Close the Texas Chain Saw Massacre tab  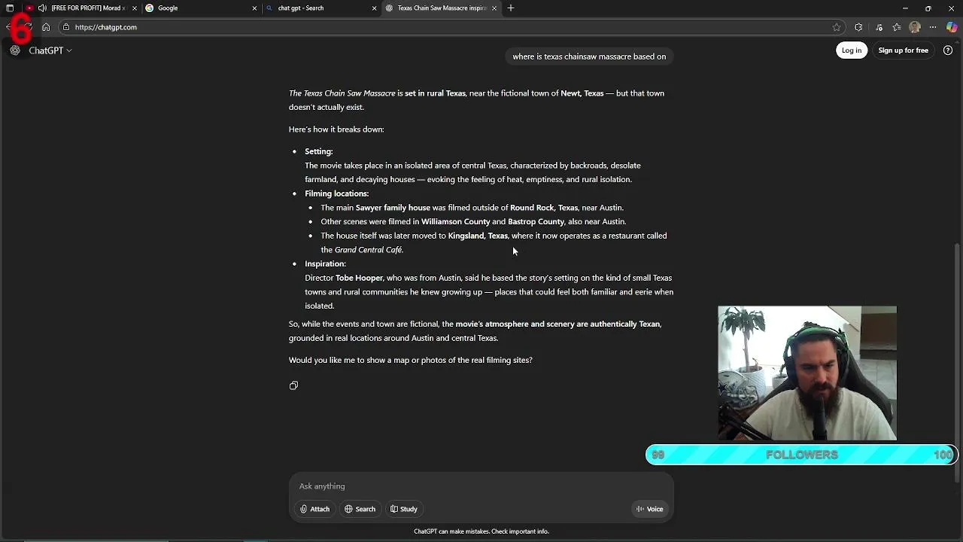(494, 8)
